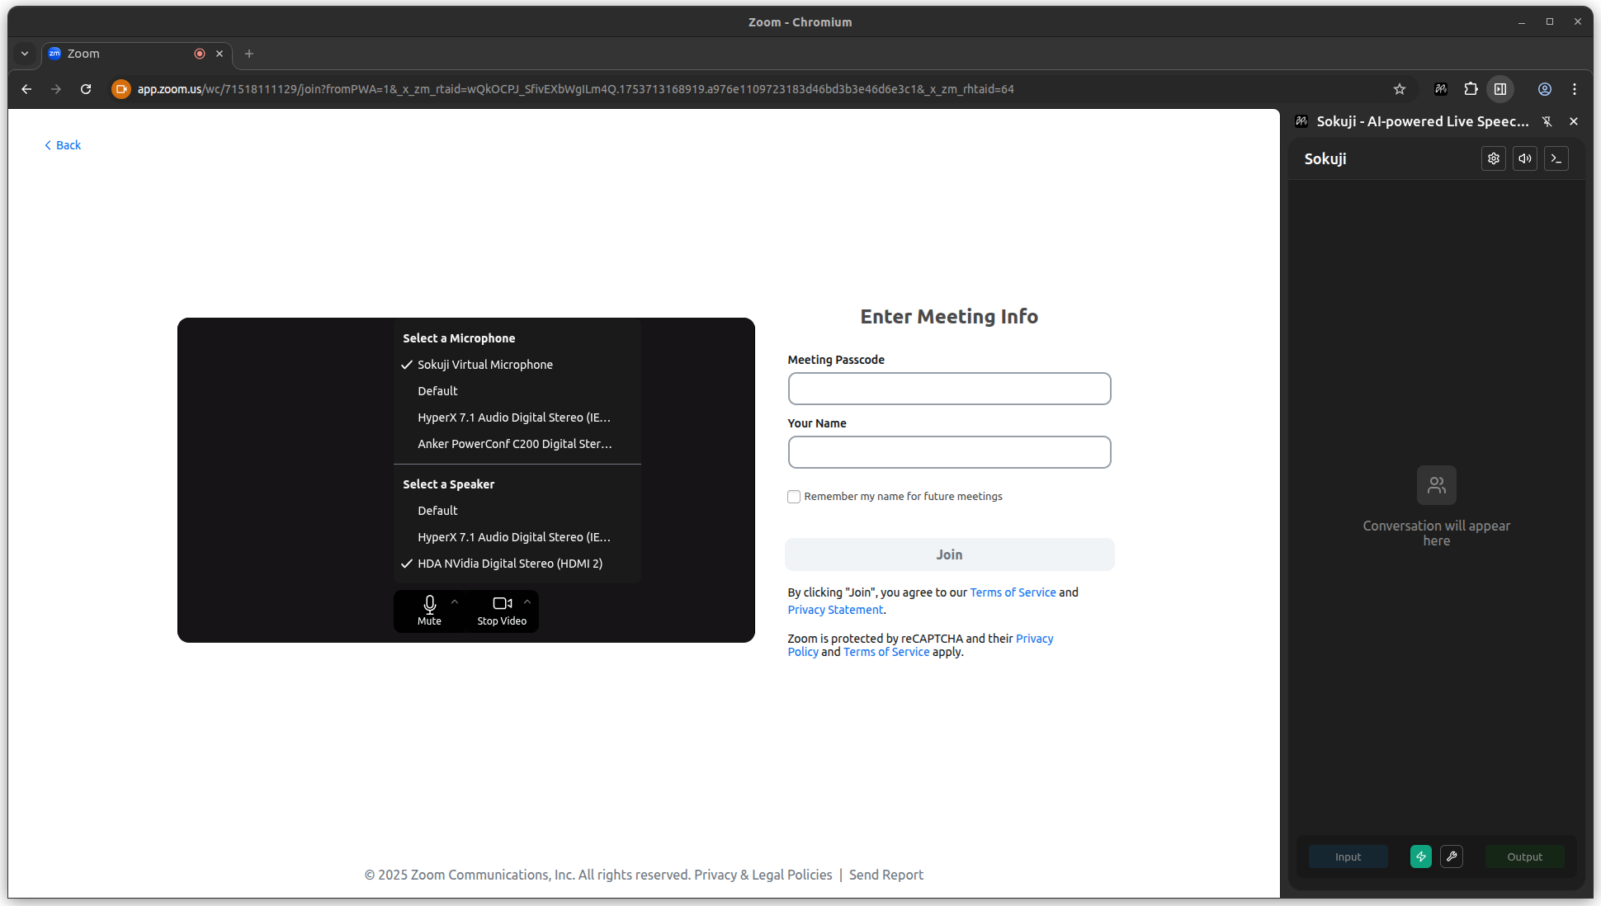This screenshot has height=906, width=1601.
Task: Open Sokuji audio speaker panel icon
Action: click(x=1524, y=158)
